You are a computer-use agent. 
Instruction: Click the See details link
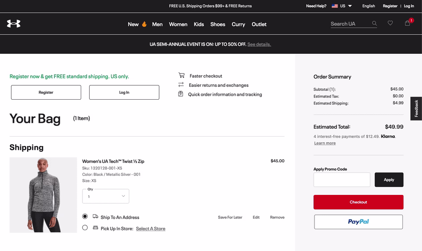pyautogui.click(x=259, y=45)
